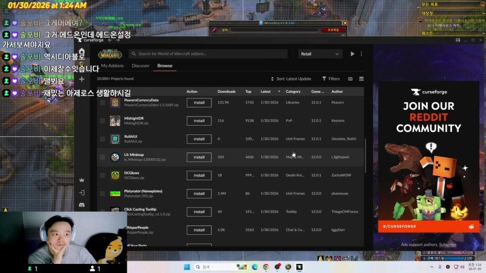Launch the game with the play icon

(353, 54)
